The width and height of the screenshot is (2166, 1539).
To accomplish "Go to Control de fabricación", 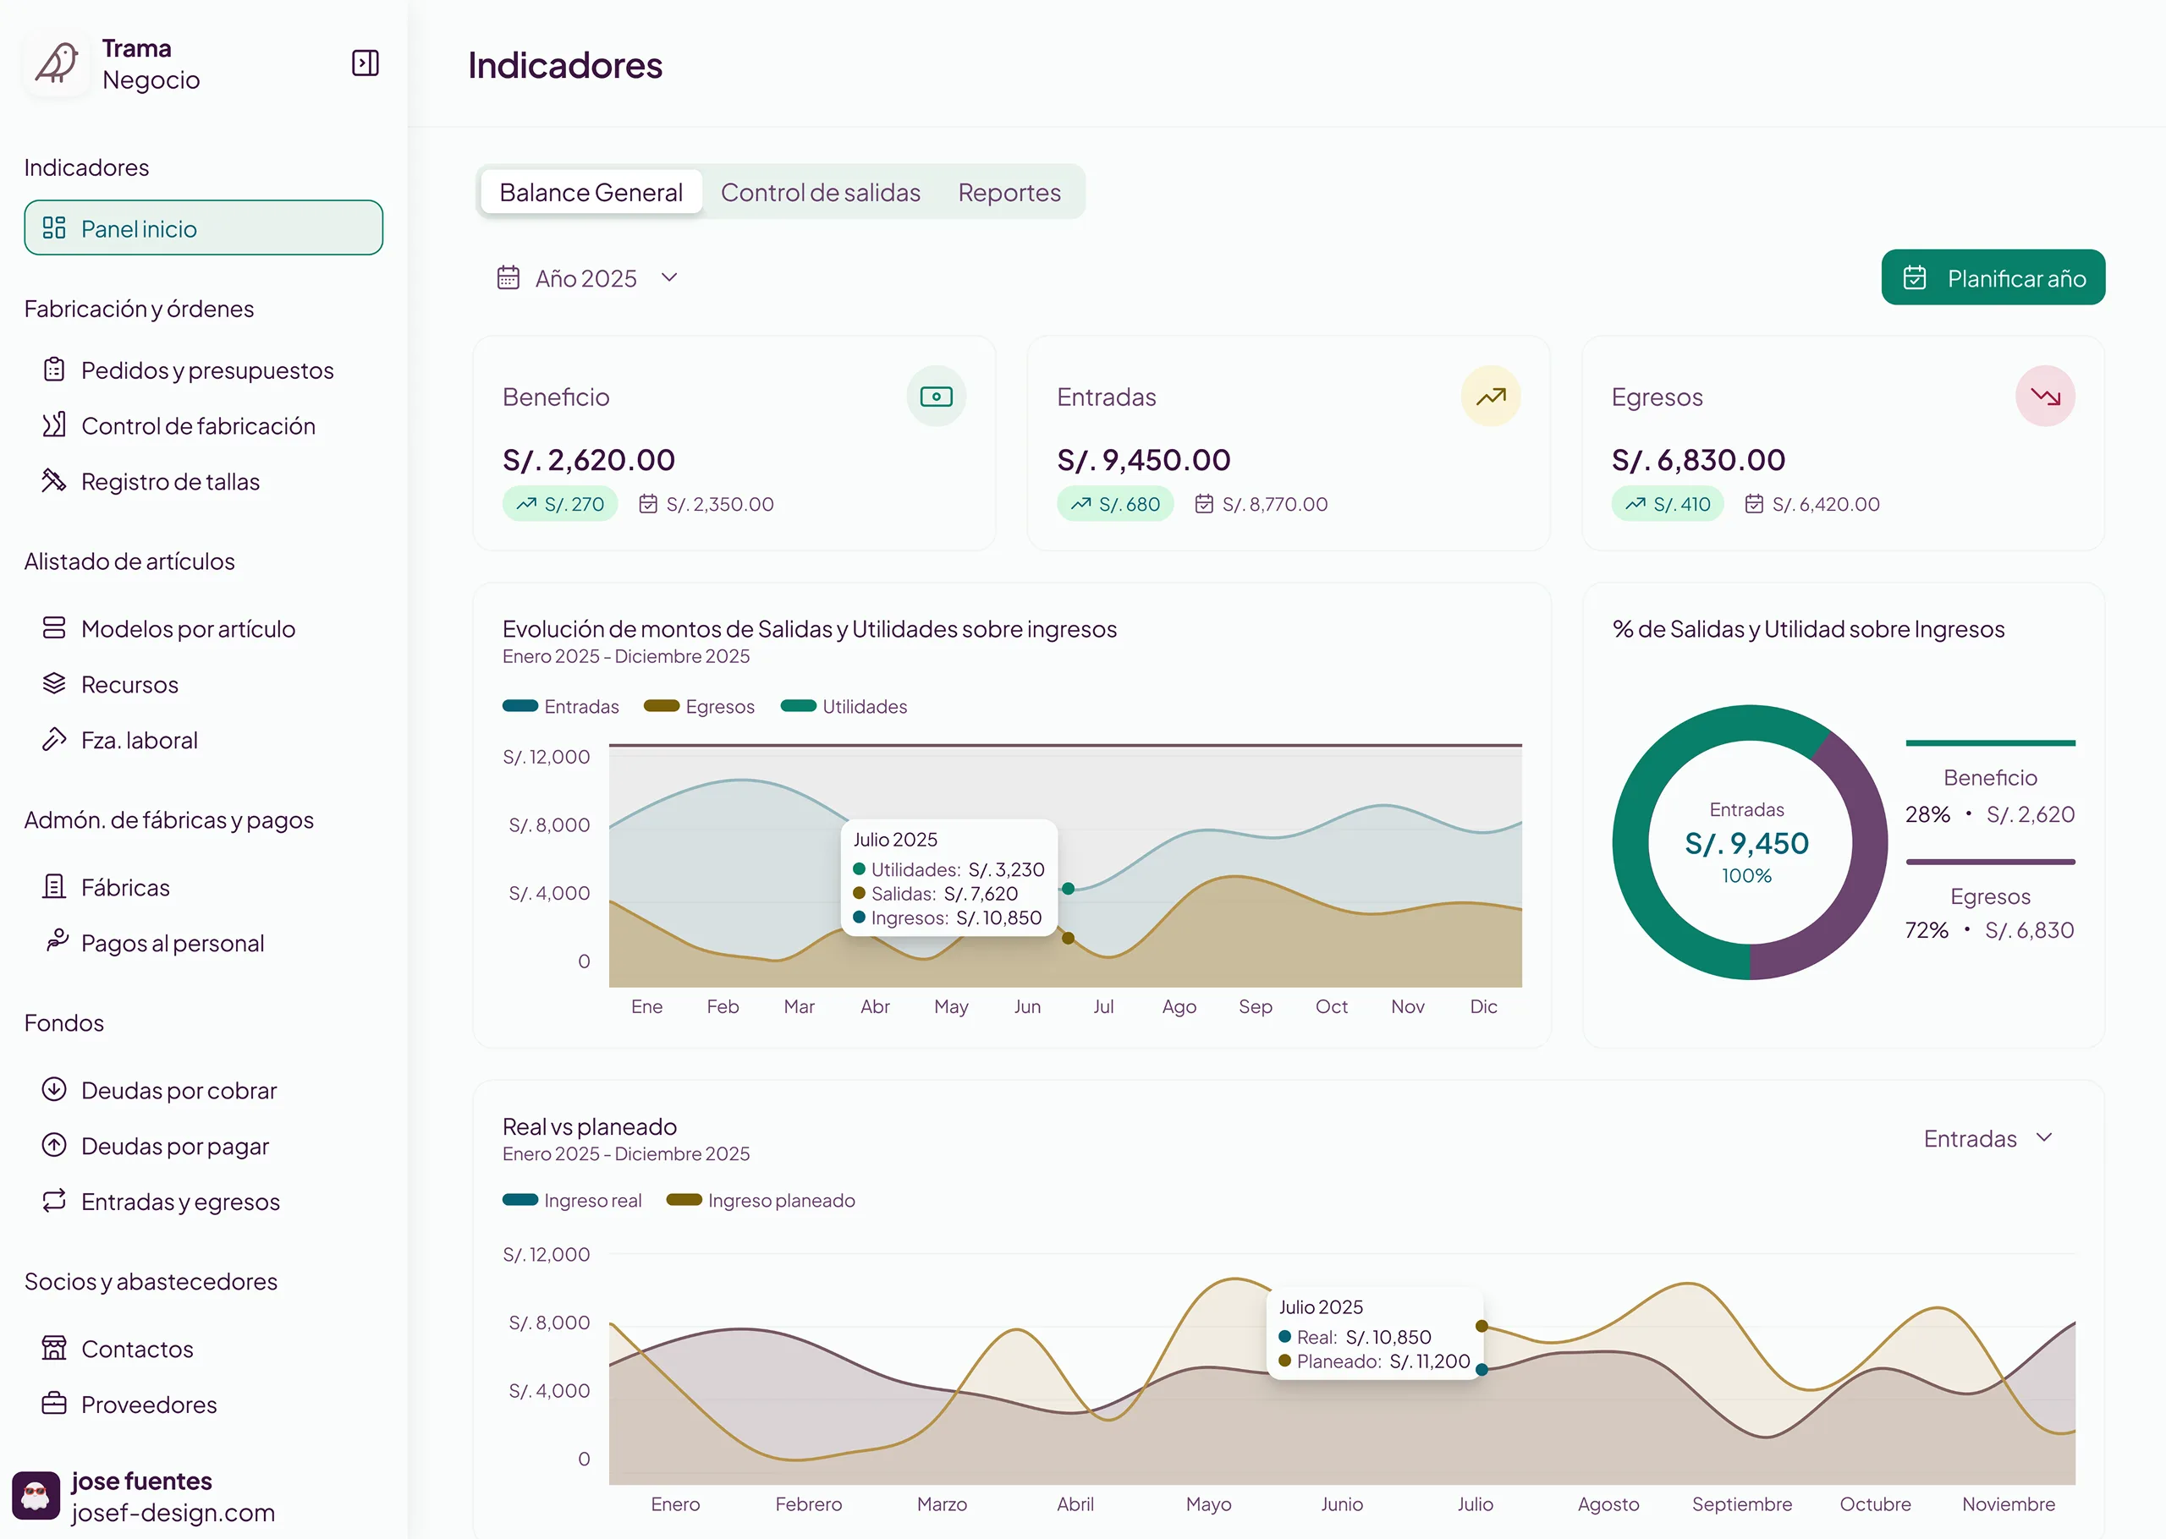I will click(179, 426).
